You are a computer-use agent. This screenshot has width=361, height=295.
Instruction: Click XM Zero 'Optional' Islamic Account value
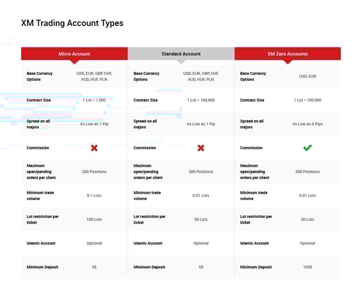click(x=307, y=243)
